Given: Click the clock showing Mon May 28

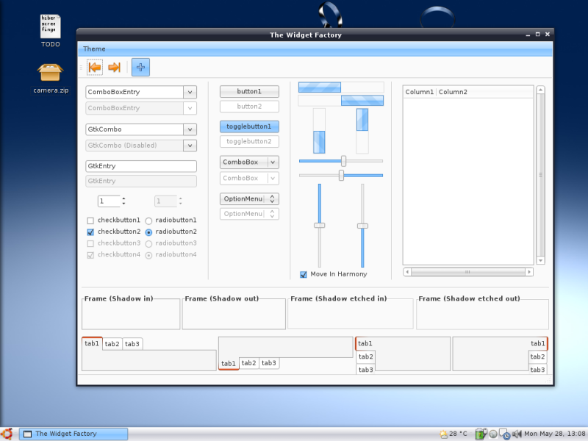Looking at the screenshot, I should click(x=555, y=434).
